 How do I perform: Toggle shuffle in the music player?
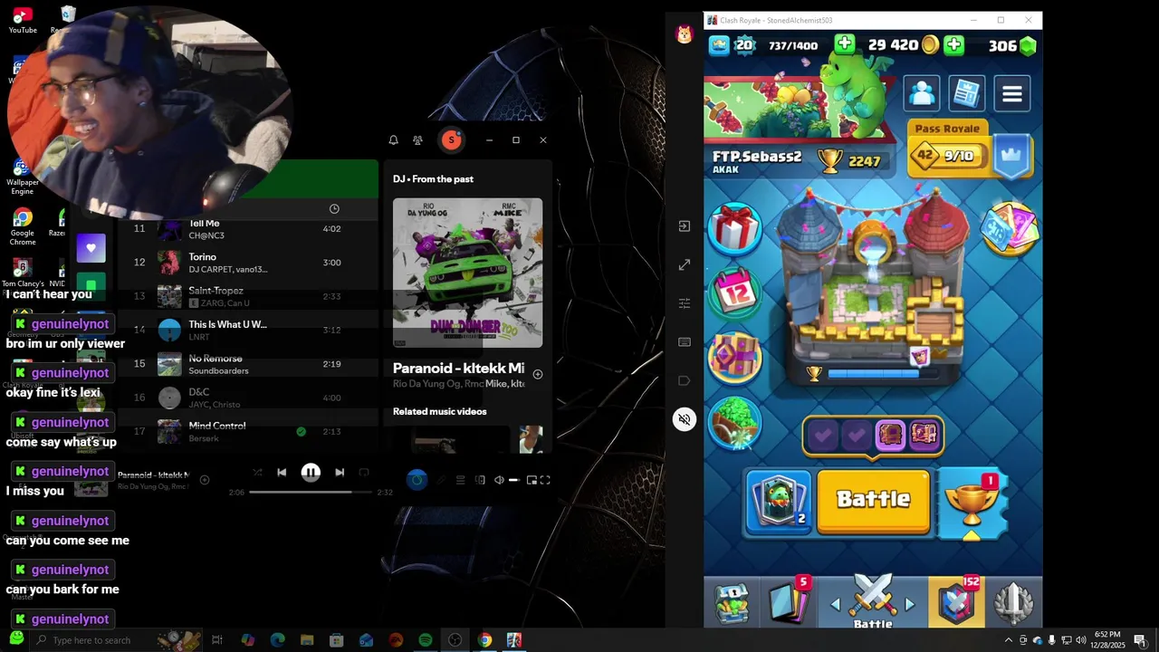click(x=257, y=472)
